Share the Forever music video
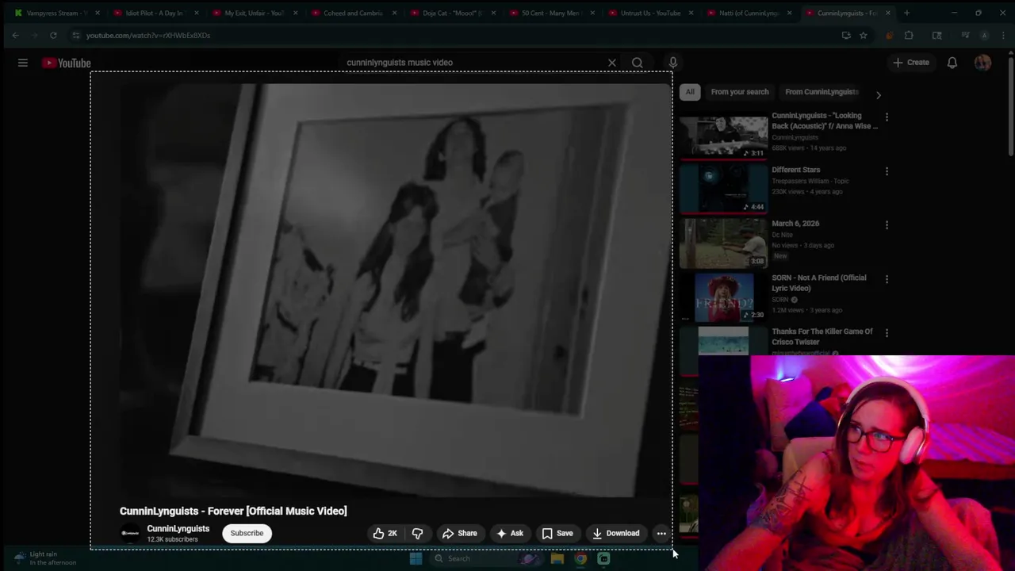Image resolution: width=1015 pixels, height=571 pixels. tap(460, 534)
